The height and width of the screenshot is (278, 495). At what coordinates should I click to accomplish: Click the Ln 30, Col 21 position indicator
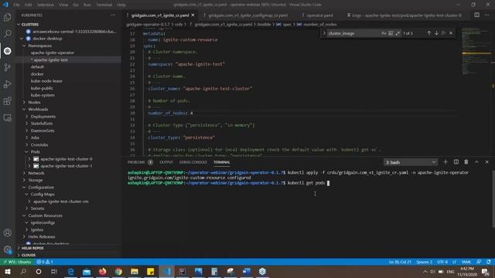tap(400, 262)
